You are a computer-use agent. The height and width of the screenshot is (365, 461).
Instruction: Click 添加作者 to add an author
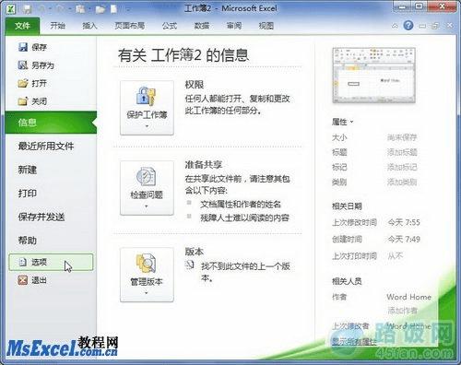(x=402, y=311)
